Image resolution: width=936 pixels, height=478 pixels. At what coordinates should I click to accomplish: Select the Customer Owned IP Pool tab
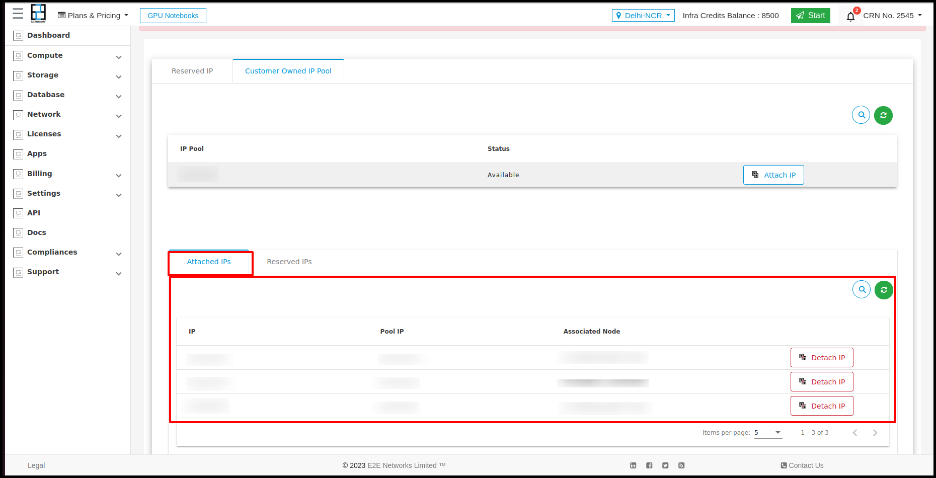pos(288,71)
